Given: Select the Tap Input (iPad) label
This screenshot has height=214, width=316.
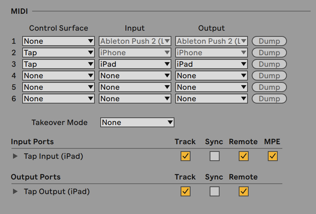Looking at the screenshot, I should click(x=54, y=156).
